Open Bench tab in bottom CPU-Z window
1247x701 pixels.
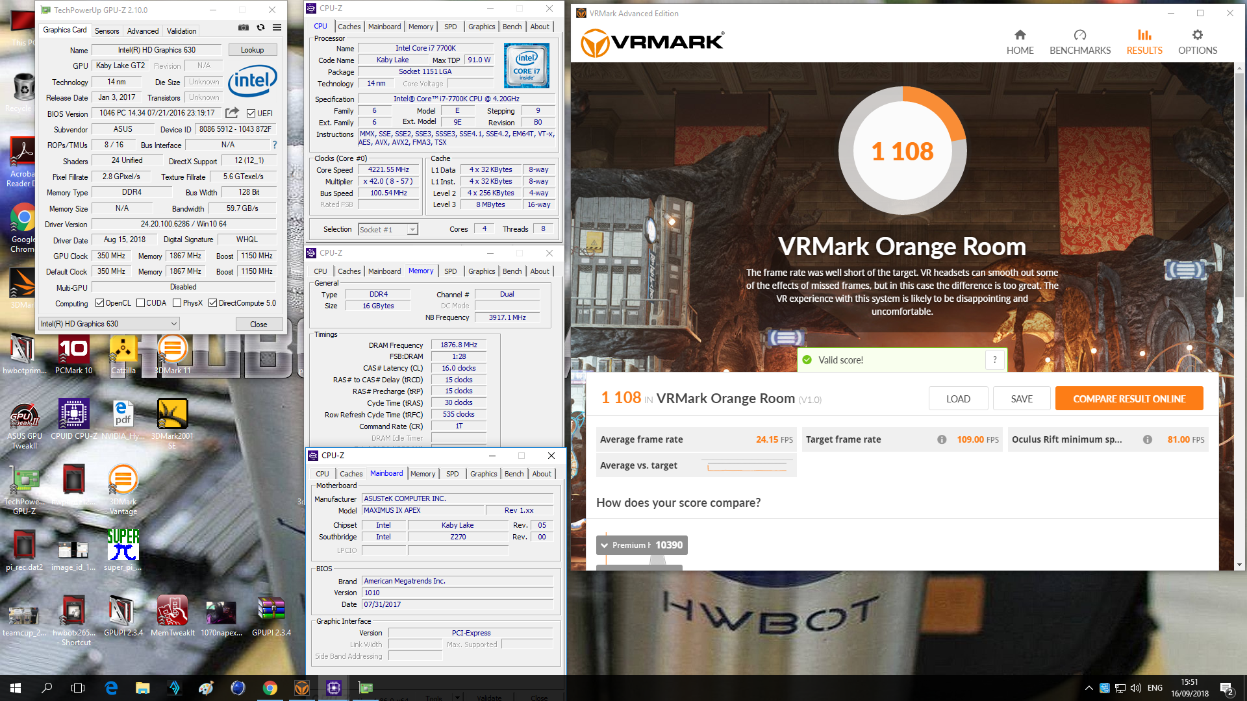pos(514,474)
